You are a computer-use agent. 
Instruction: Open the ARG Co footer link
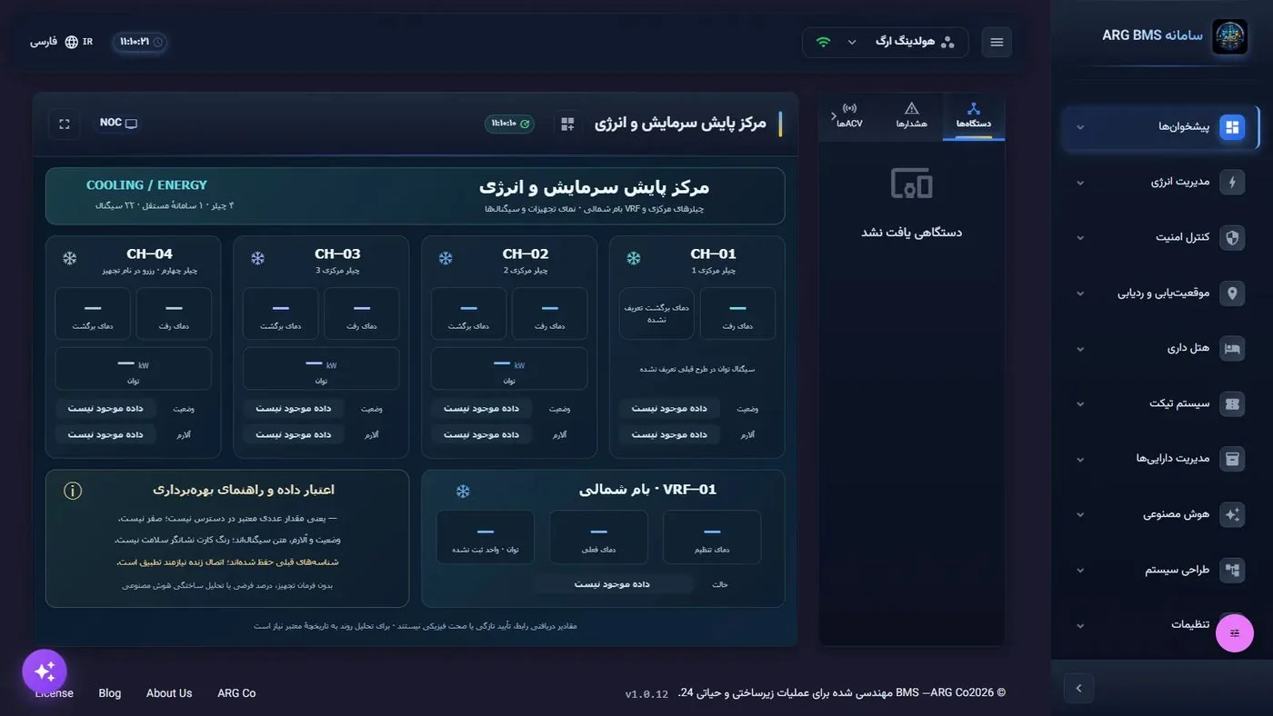pos(236,693)
